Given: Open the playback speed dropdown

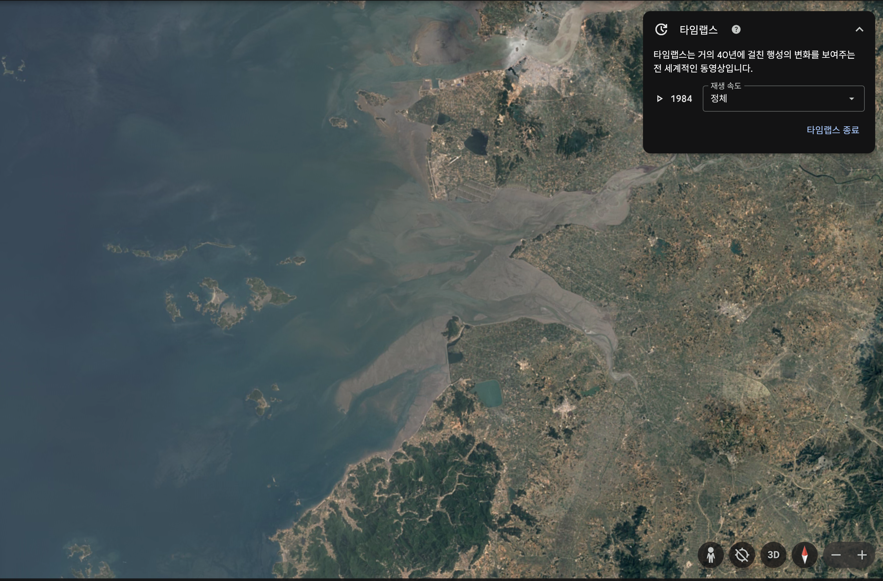Looking at the screenshot, I should pos(783,99).
